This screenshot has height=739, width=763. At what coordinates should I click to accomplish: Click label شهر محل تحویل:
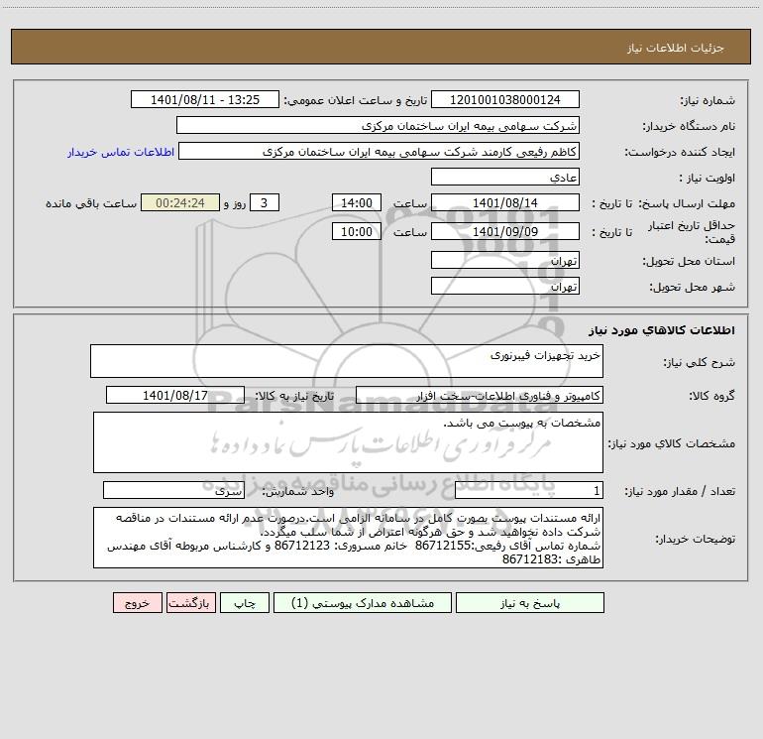tap(693, 288)
